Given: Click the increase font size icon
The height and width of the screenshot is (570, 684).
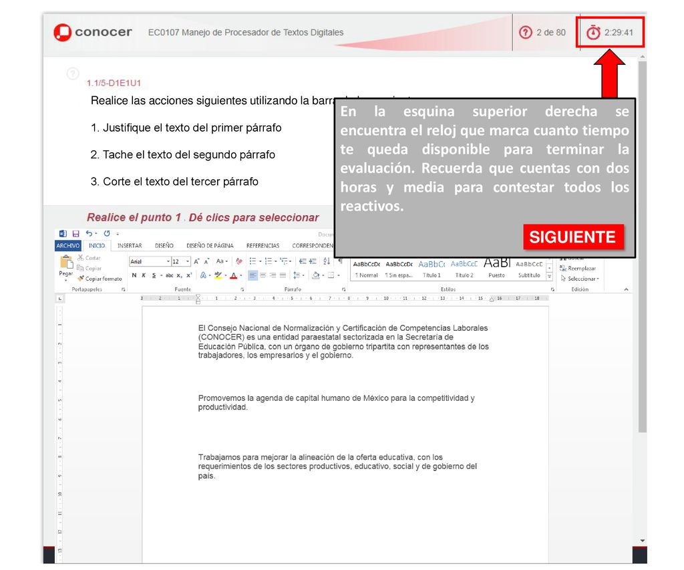Looking at the screenshot, I should (x=197, y=261).
